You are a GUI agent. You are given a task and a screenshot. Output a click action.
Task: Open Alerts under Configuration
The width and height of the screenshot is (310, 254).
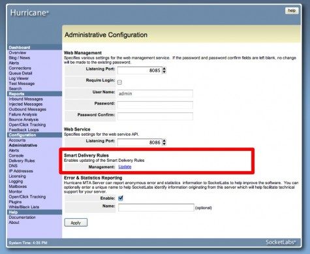[14, 150]
